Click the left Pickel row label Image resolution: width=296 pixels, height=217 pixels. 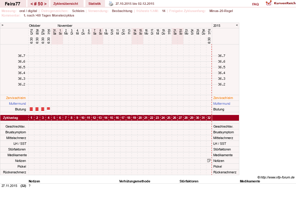pyautogui.click(x=22, y=166)
